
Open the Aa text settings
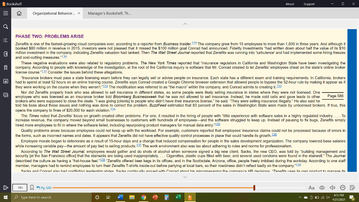coord(311,188)
